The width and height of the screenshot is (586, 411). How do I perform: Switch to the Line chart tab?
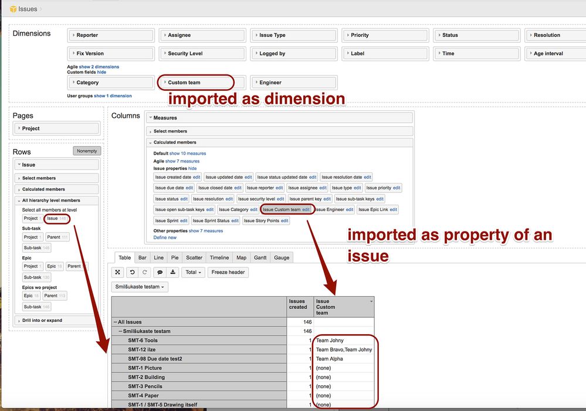[158, 258]
